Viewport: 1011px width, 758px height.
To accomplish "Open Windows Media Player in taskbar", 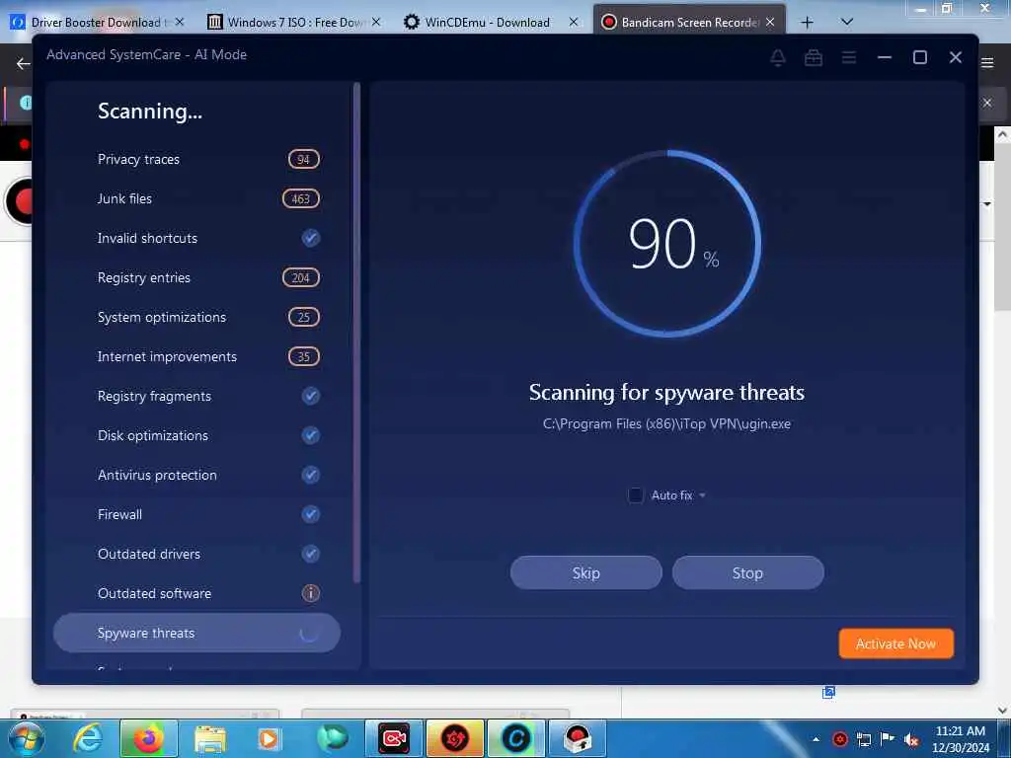I will [x=269, y=738].
